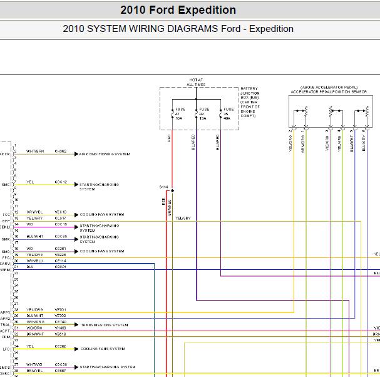This screenshot has width=380, height=377.
Task: Click the VE226 circuit code
Action: [x=60, y=255]
